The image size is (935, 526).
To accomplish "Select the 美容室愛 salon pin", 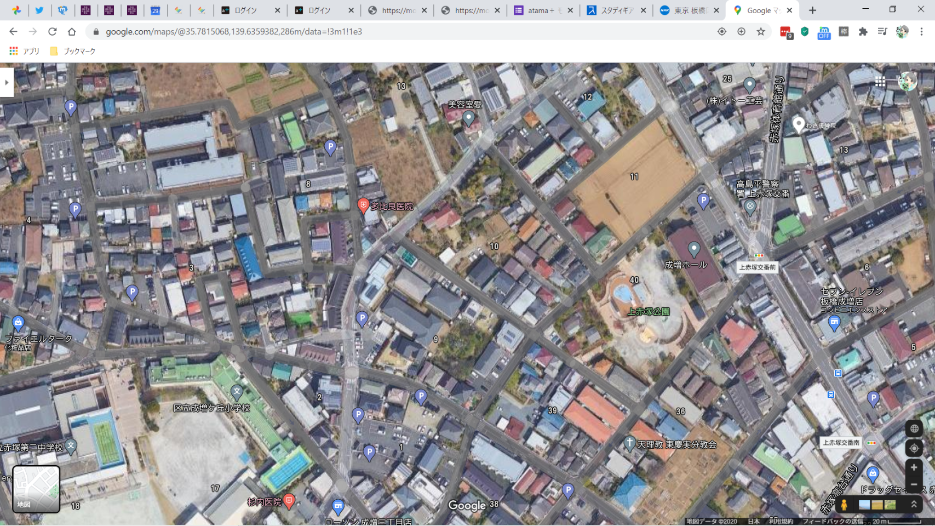I will pyautogui.click(x=468, y=118).
